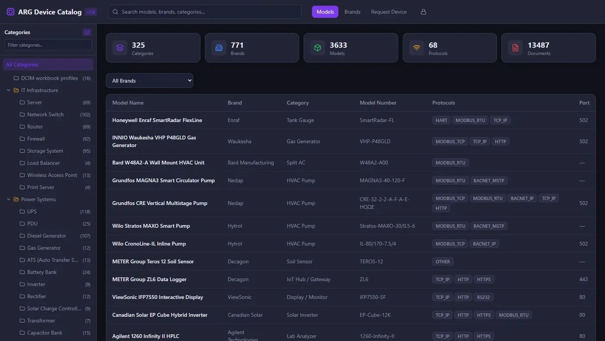Select All Categories in sidebar
This screenshot has width=605, height=341.
tap(48, 64)
